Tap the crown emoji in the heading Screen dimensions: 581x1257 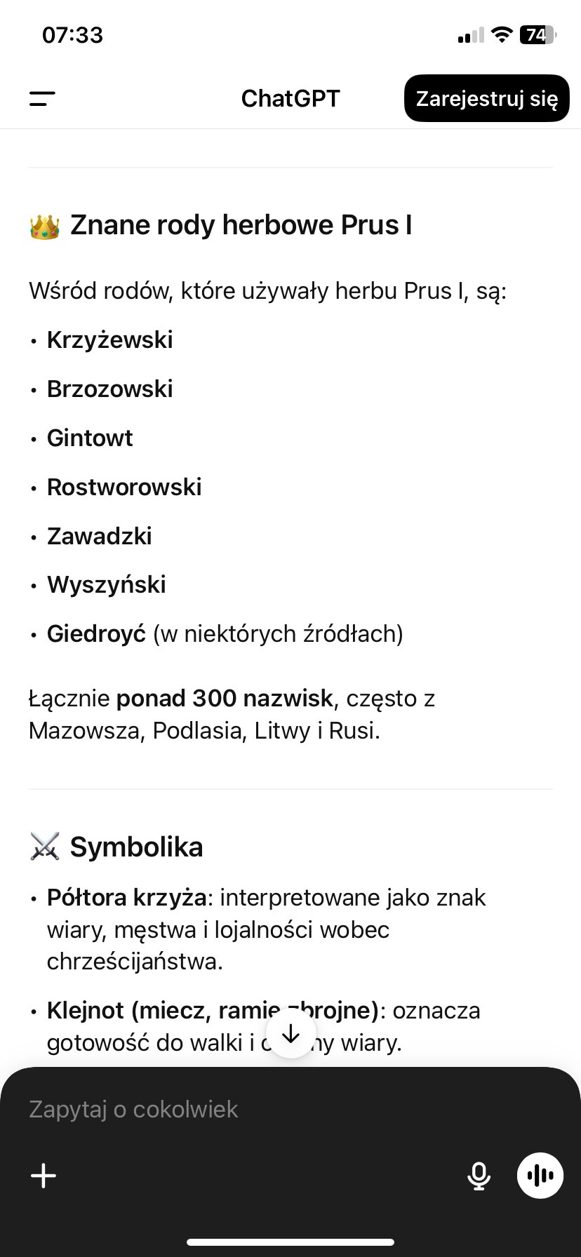(45, 226)
